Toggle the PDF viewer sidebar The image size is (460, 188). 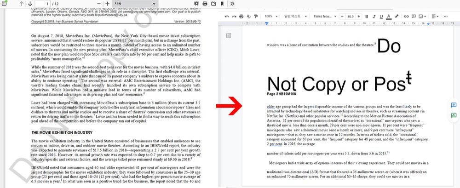(4, 3)
